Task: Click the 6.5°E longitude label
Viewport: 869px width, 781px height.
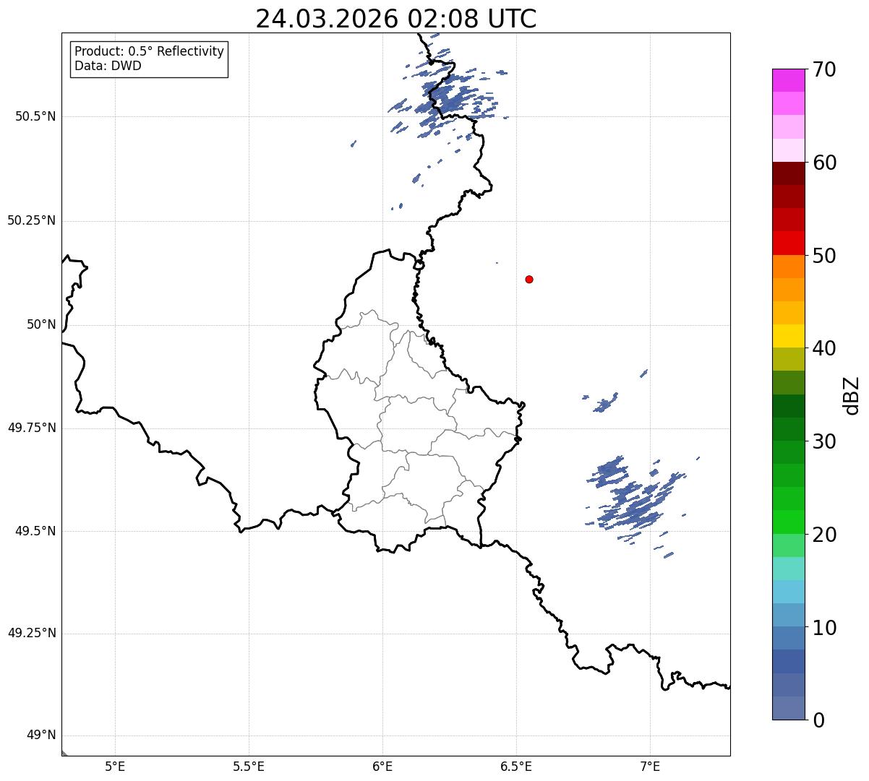Action: click(516, 767)
